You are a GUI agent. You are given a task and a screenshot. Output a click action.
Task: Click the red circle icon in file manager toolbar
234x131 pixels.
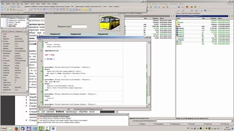coord(187,7)
